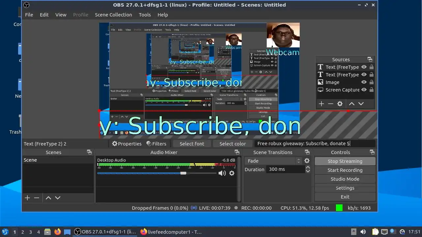
Task: Move the source down in the Sources list
Action: pyautogui.click(x=361, y=104)
